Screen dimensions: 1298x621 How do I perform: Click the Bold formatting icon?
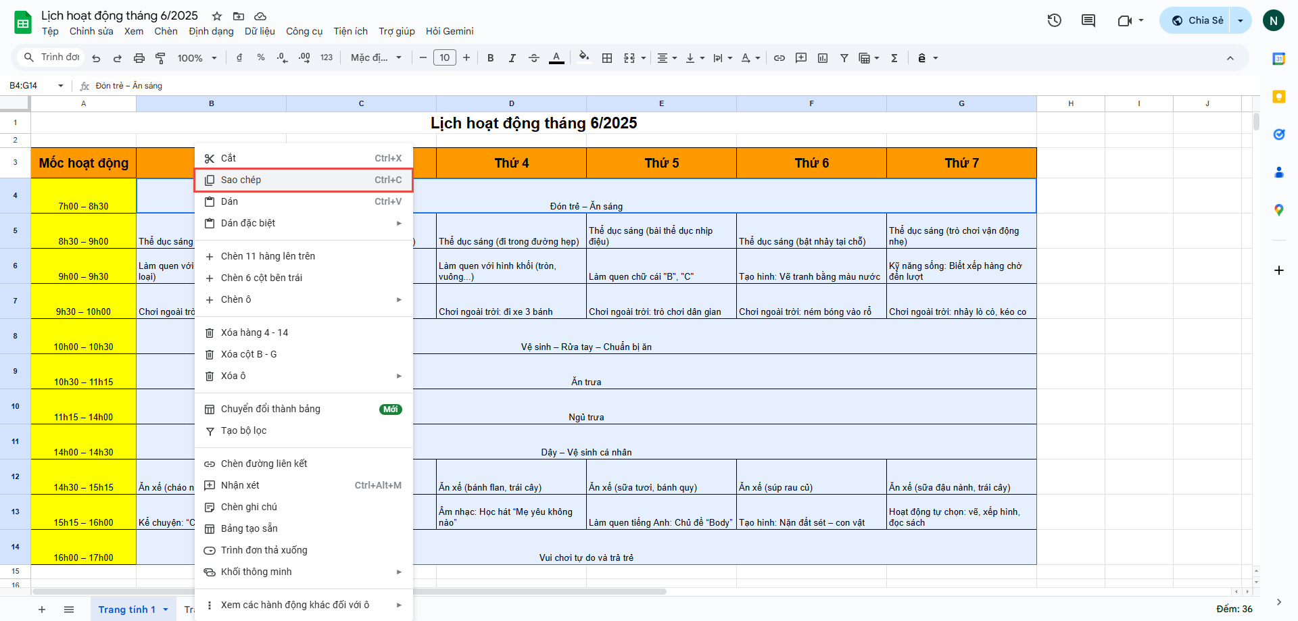[490, 58]
